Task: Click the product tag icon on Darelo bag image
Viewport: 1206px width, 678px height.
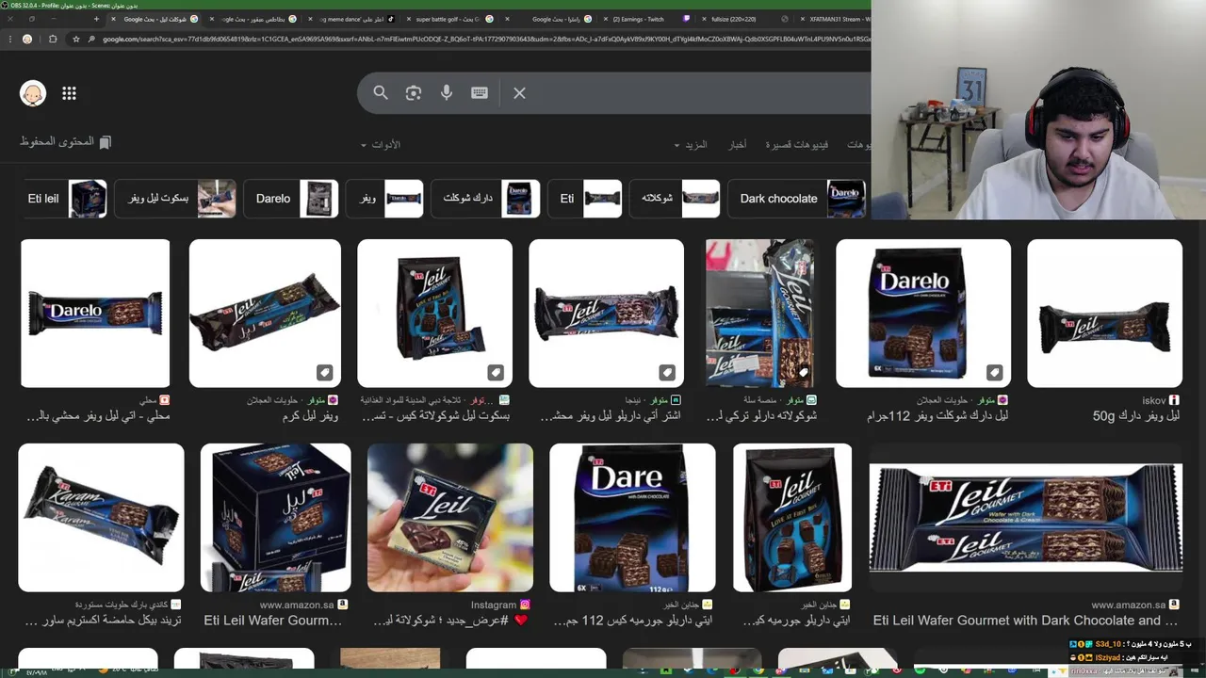Action: point(994,372)
